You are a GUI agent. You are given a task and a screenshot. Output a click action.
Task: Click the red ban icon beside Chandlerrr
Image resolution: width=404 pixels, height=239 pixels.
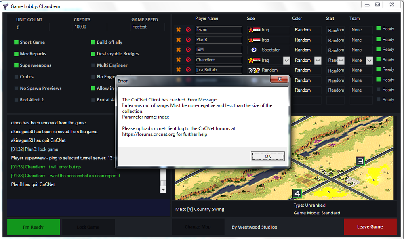coord(188,60)
